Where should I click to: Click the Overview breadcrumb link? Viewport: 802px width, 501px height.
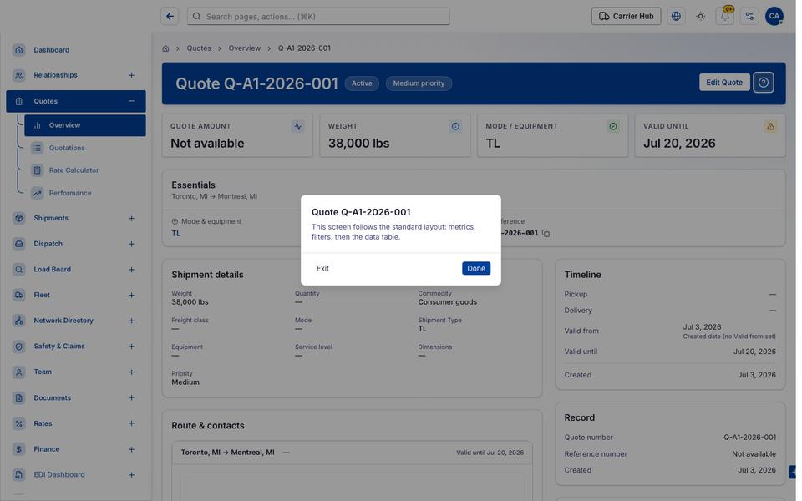pos(244,48)
